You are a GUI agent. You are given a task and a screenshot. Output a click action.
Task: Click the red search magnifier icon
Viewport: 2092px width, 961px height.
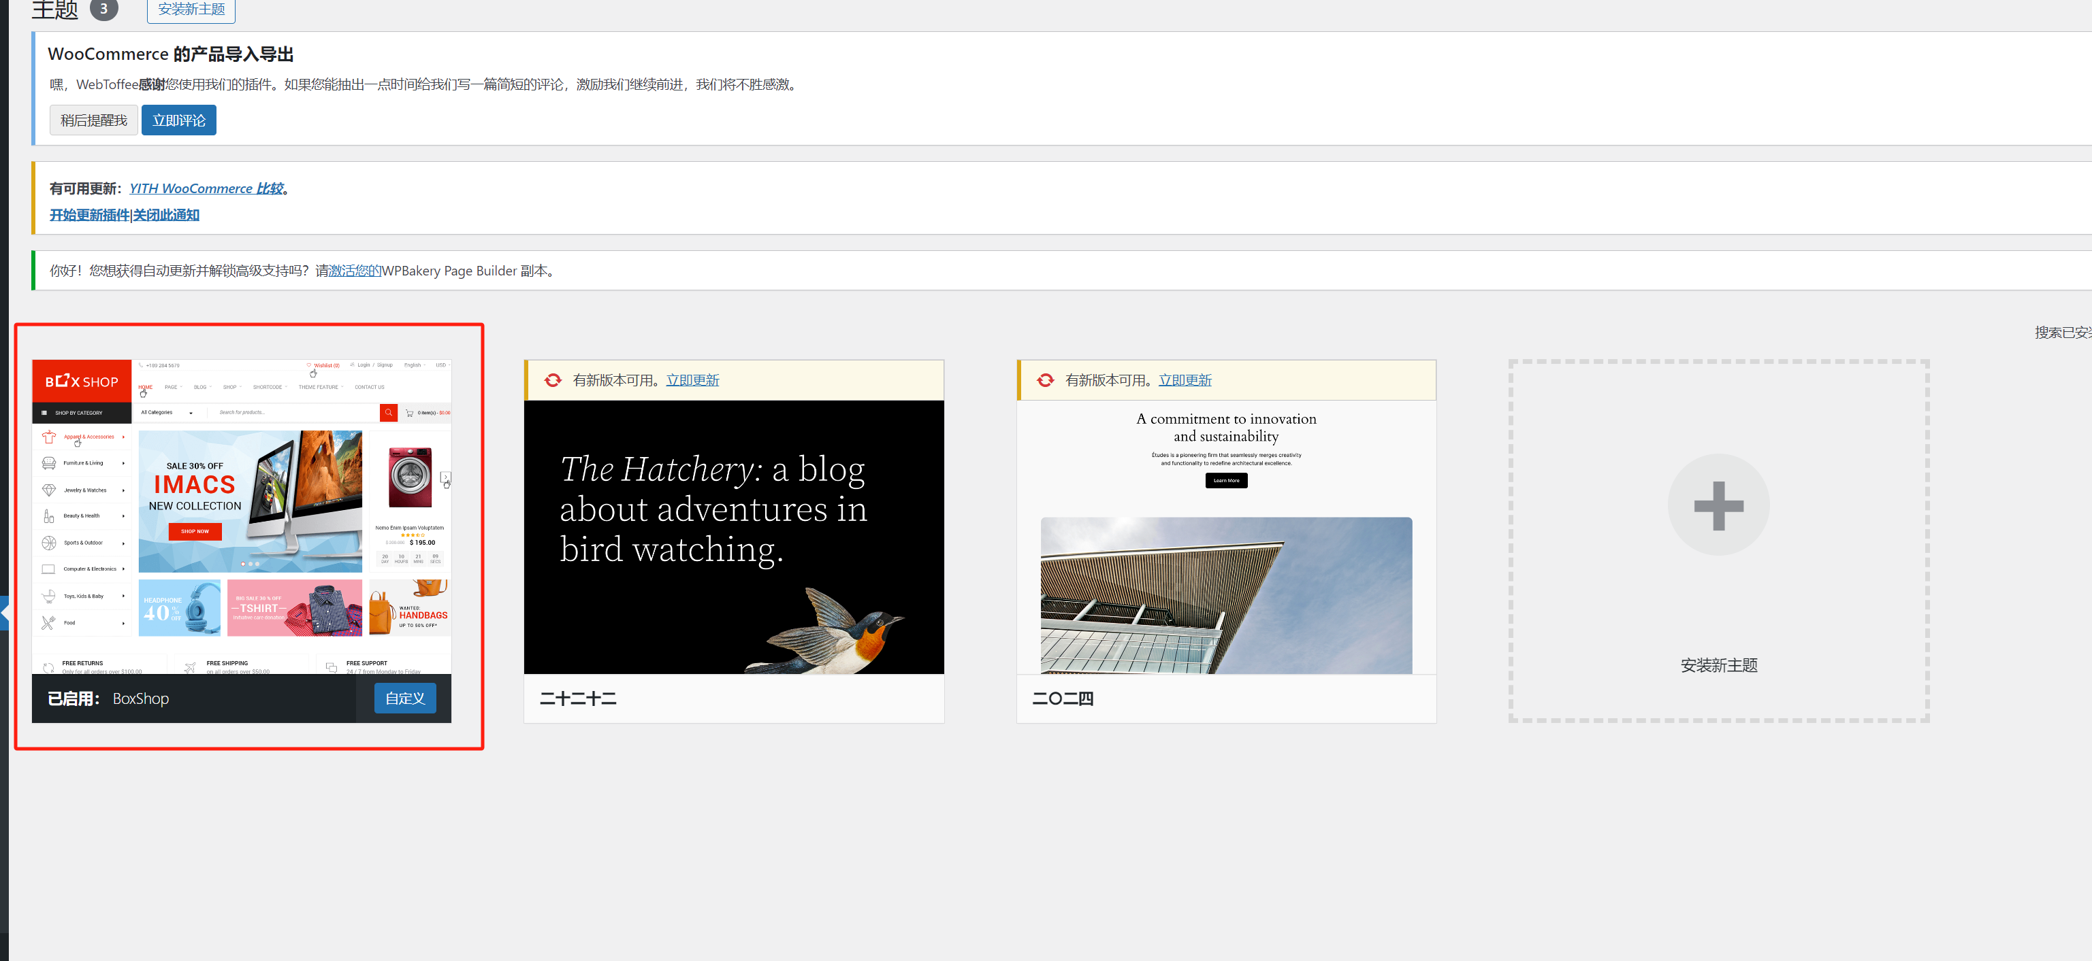388,412
